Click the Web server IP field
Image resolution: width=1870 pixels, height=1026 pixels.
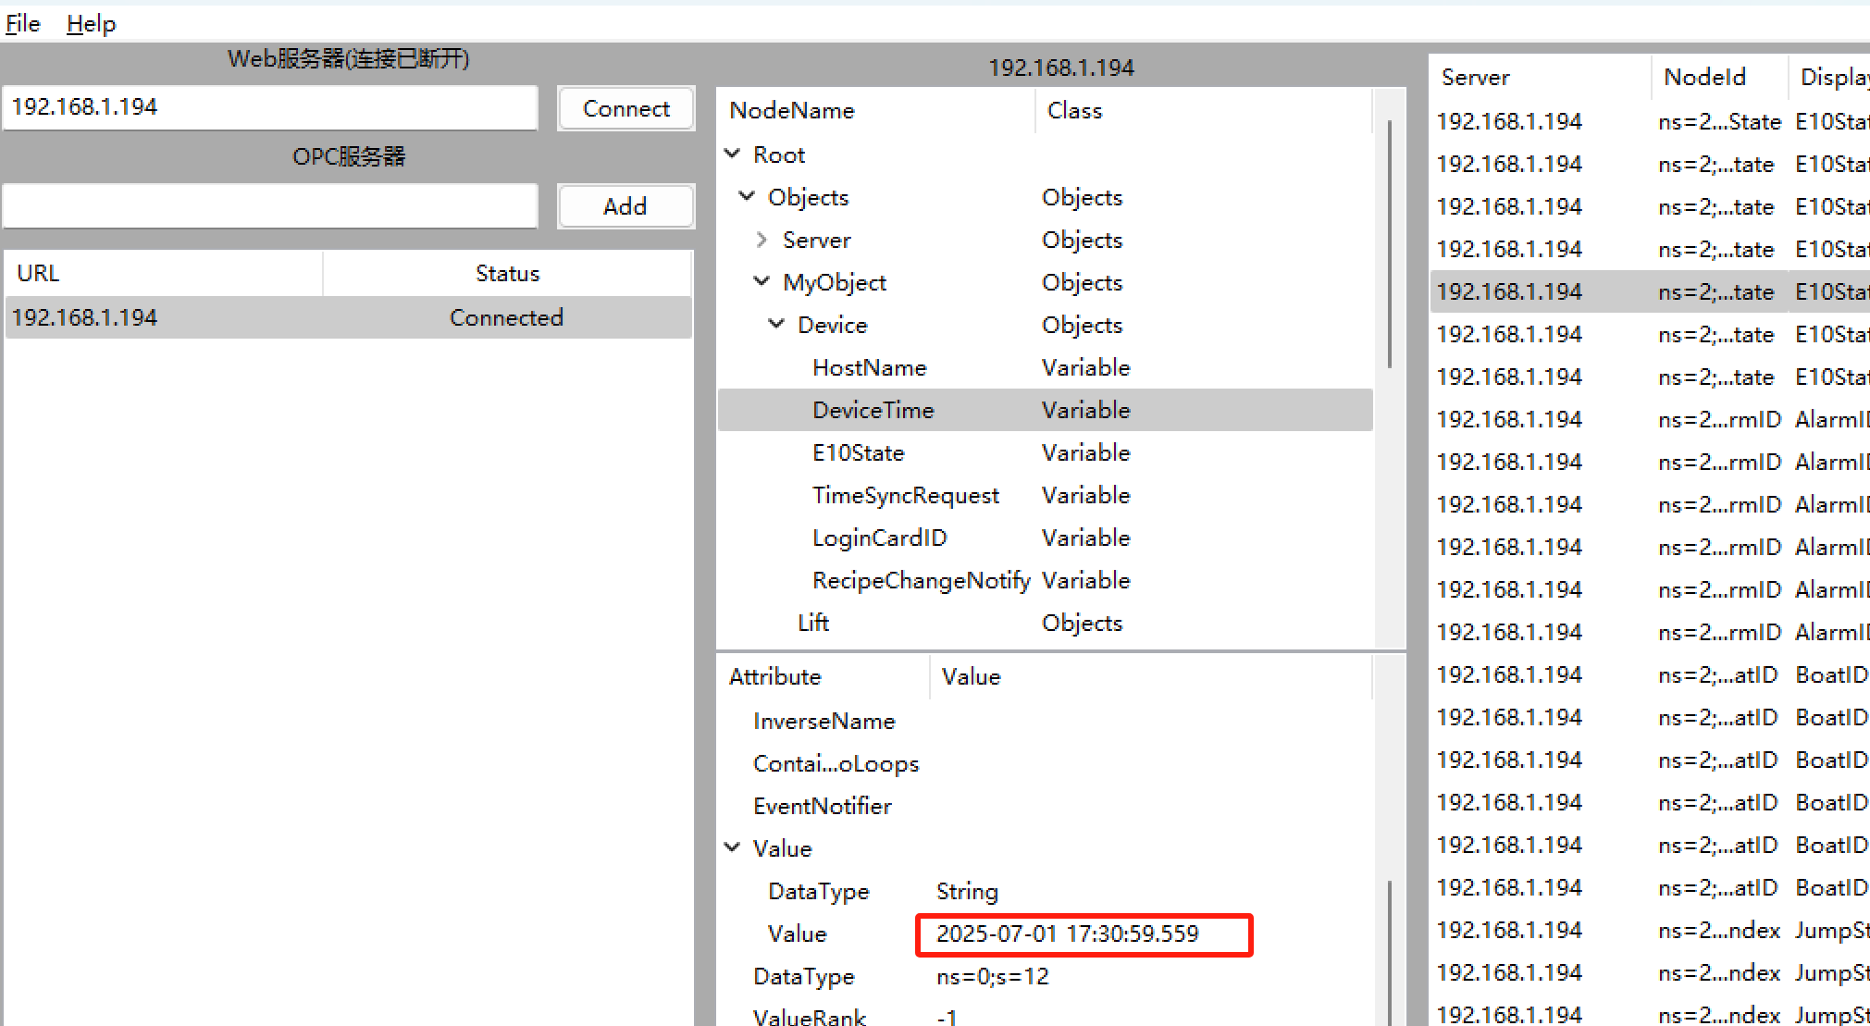tap(270, 107)
